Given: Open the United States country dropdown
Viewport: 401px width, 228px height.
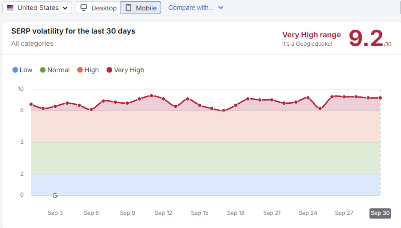Looking at the screenshot, I should [37, 8].
